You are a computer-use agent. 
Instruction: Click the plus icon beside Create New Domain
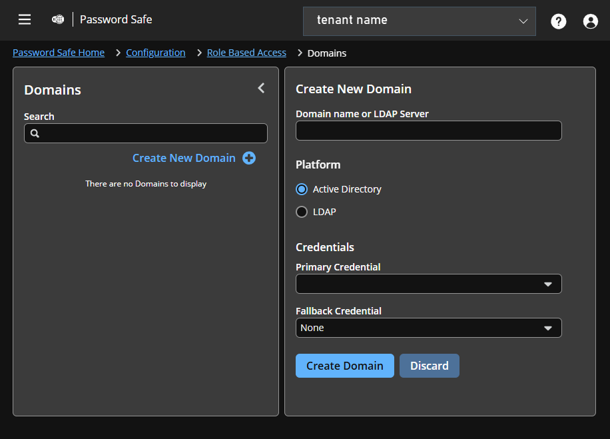(x=249, y=158)
